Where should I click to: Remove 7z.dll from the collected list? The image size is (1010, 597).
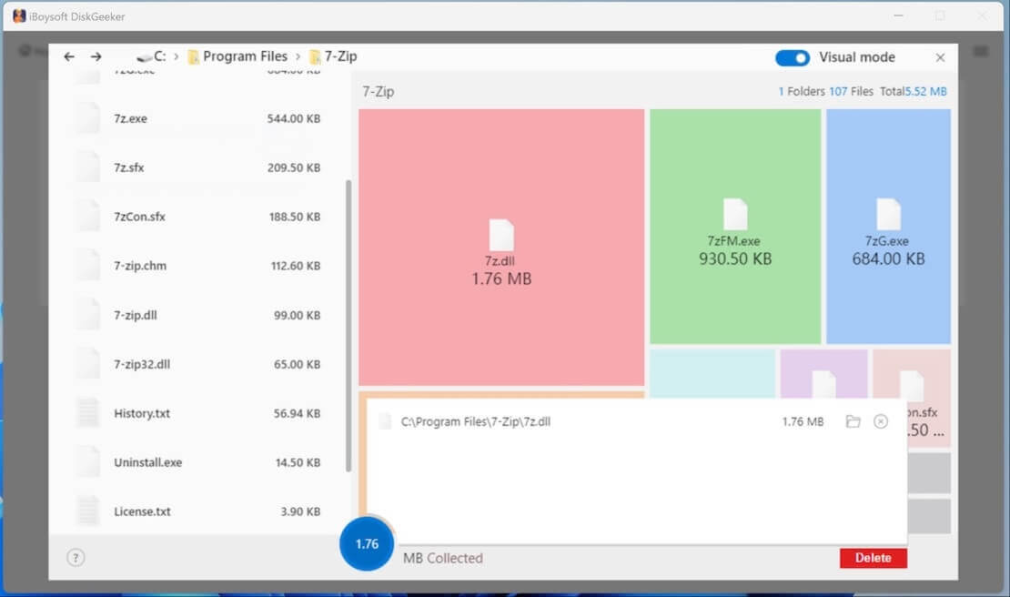coord(878,421)
